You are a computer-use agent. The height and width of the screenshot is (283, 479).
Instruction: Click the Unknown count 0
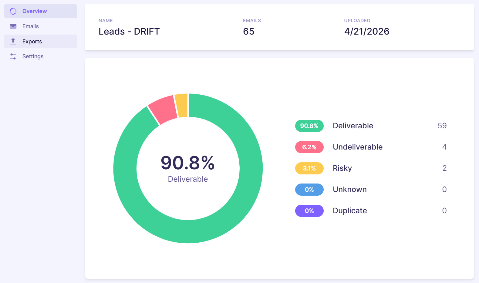pyautogui.click(x=444, y=189)
